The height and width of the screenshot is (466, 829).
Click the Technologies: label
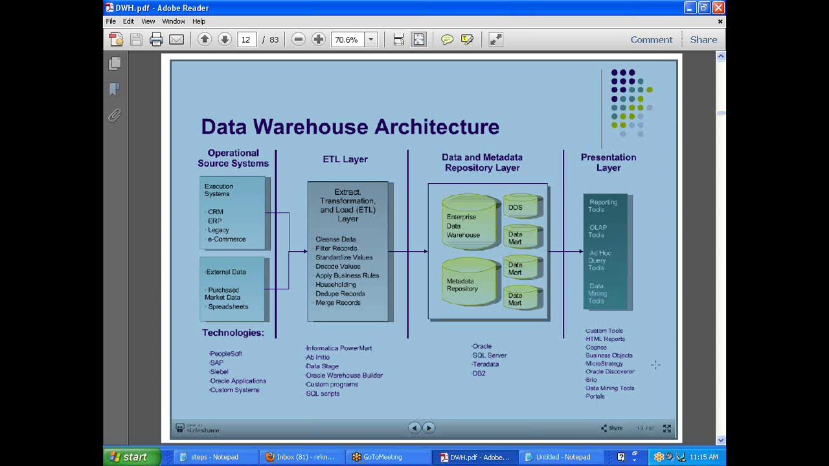tap(233, 333)
